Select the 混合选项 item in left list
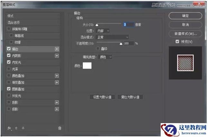Image resolution: width=208 pixels, height=137 pixels. [x=33, y=23]
